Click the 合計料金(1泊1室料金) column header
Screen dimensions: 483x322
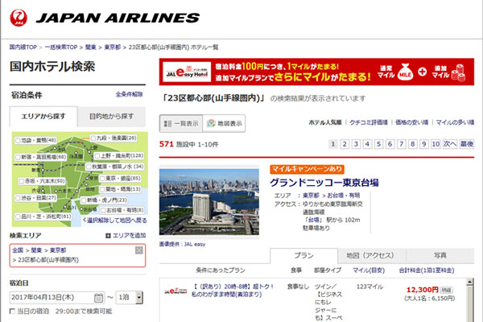point(427,270)
